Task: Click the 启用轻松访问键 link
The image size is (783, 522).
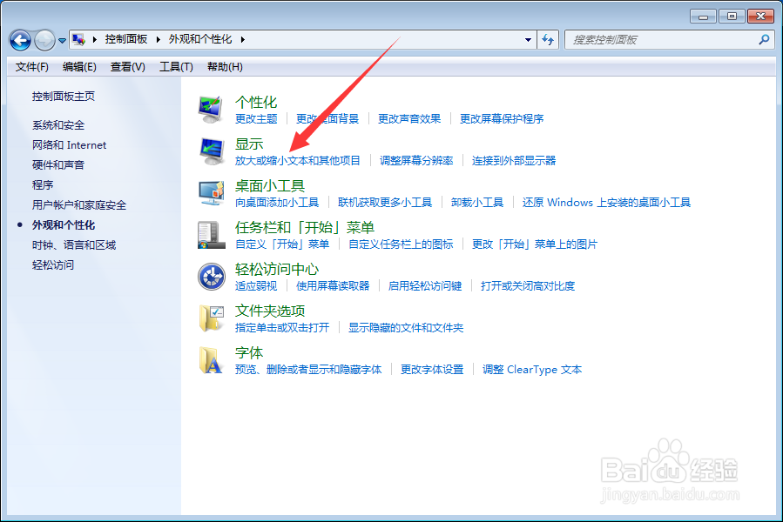Action: point(425,286)
